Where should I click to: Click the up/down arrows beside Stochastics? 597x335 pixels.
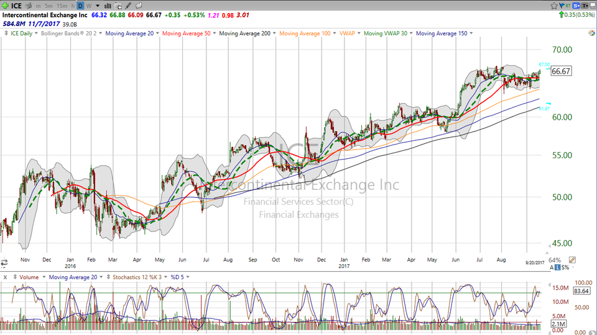(x=109, y=277)
